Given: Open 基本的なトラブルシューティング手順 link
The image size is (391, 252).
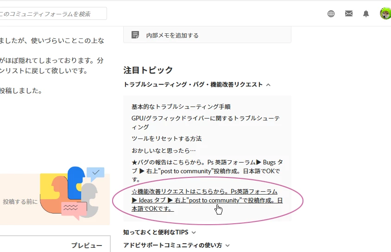Looking at the screenshot, I should (x=181, y=107).
